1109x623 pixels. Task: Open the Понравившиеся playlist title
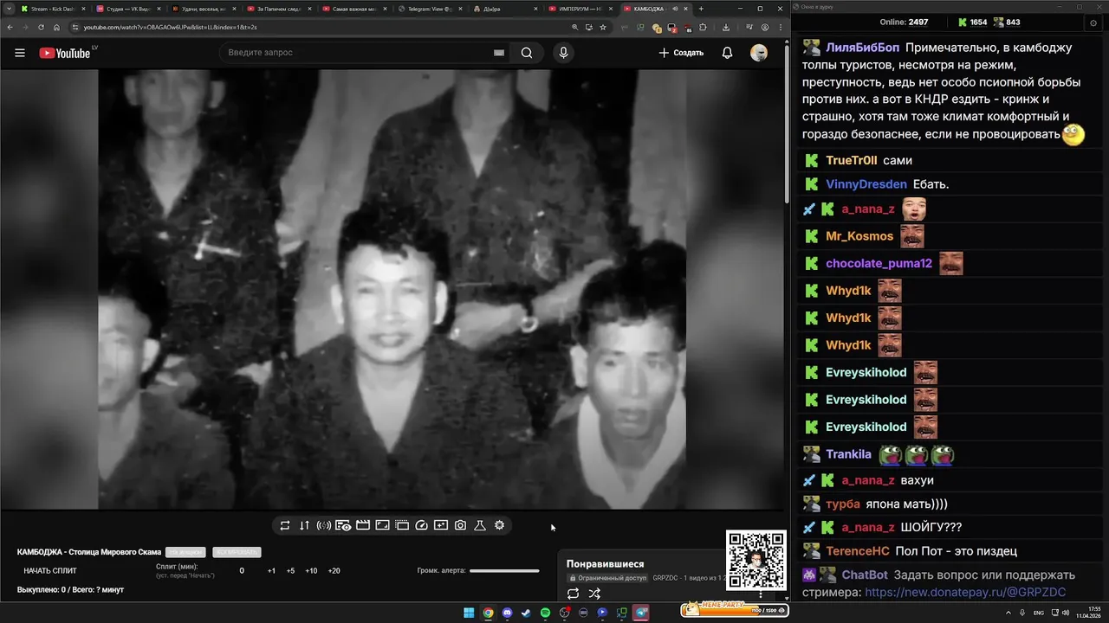pyautogui.click(x=606, y=564)
